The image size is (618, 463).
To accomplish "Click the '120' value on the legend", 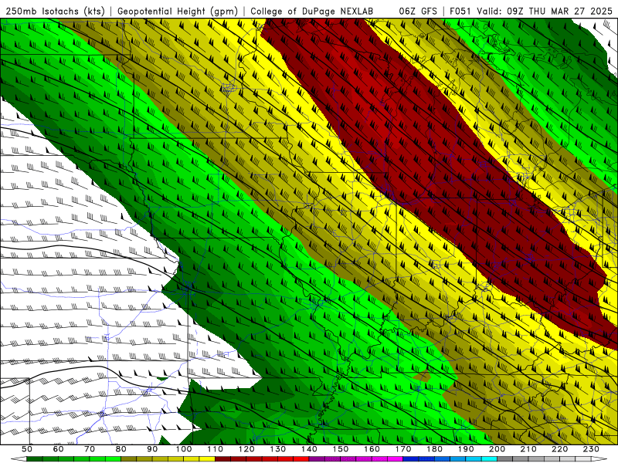I will pyautogui.click(x=246, y=449).
